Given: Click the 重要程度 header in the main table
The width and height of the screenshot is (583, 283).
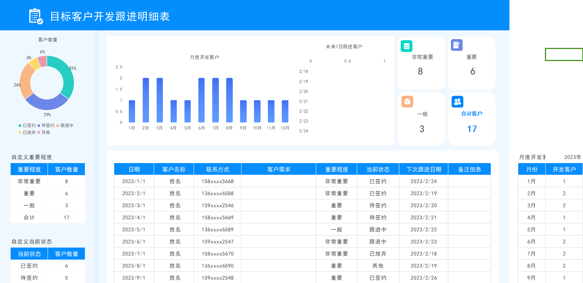Looking at the screenshot, I should (x=337, y=169).
